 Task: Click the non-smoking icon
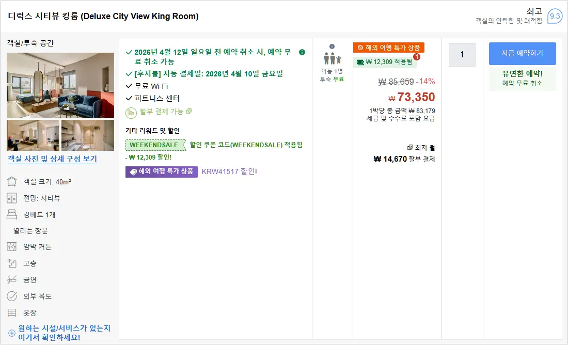coord(12,279)
